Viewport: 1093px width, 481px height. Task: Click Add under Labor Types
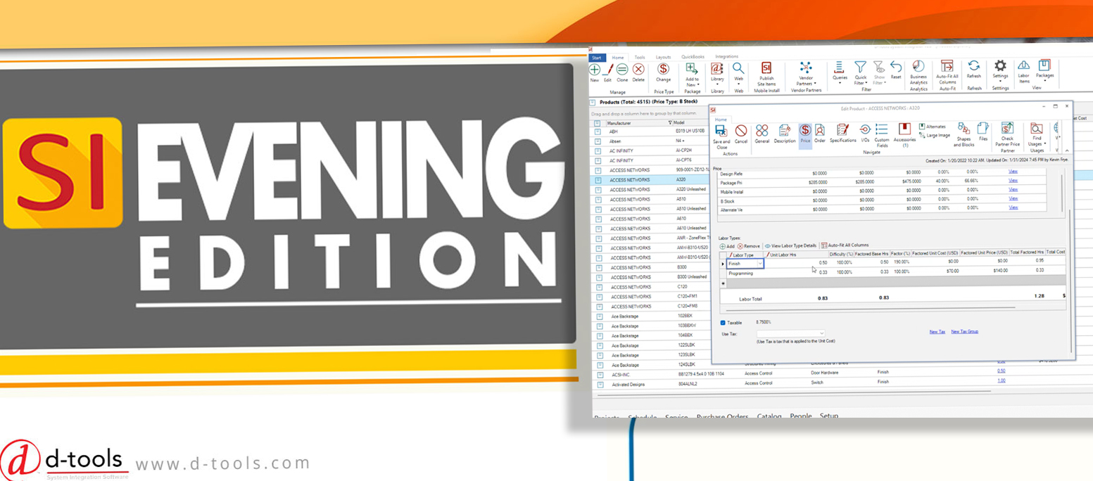[727, 245]
